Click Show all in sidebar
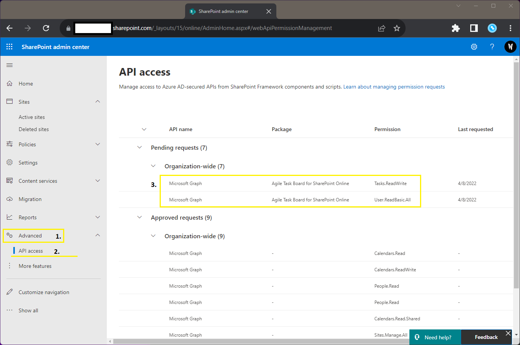The width and height of the screenshot is (520, 345). pyautogui.click(x=29, y=310)
